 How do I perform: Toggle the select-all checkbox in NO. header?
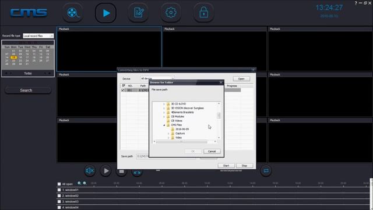point(124,86)
